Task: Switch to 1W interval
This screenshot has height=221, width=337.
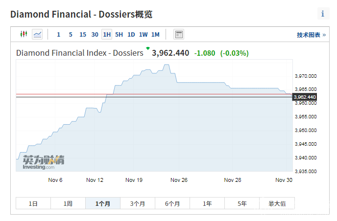Action: (143, 34)
